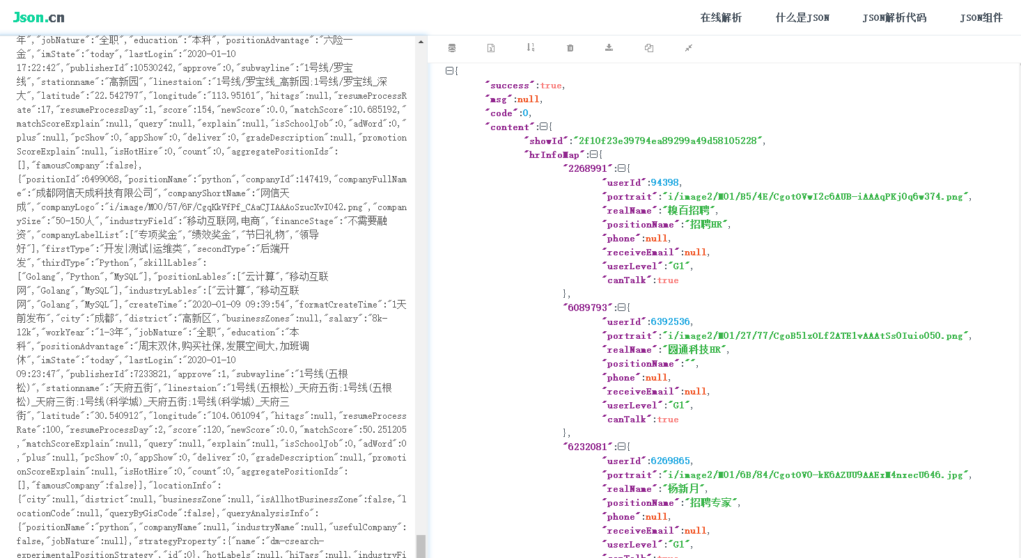Click the positionName value 招聘HR

tap(705, 225)
